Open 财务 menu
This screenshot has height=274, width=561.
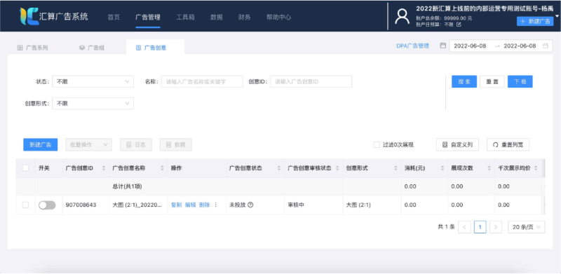point(244,18)
